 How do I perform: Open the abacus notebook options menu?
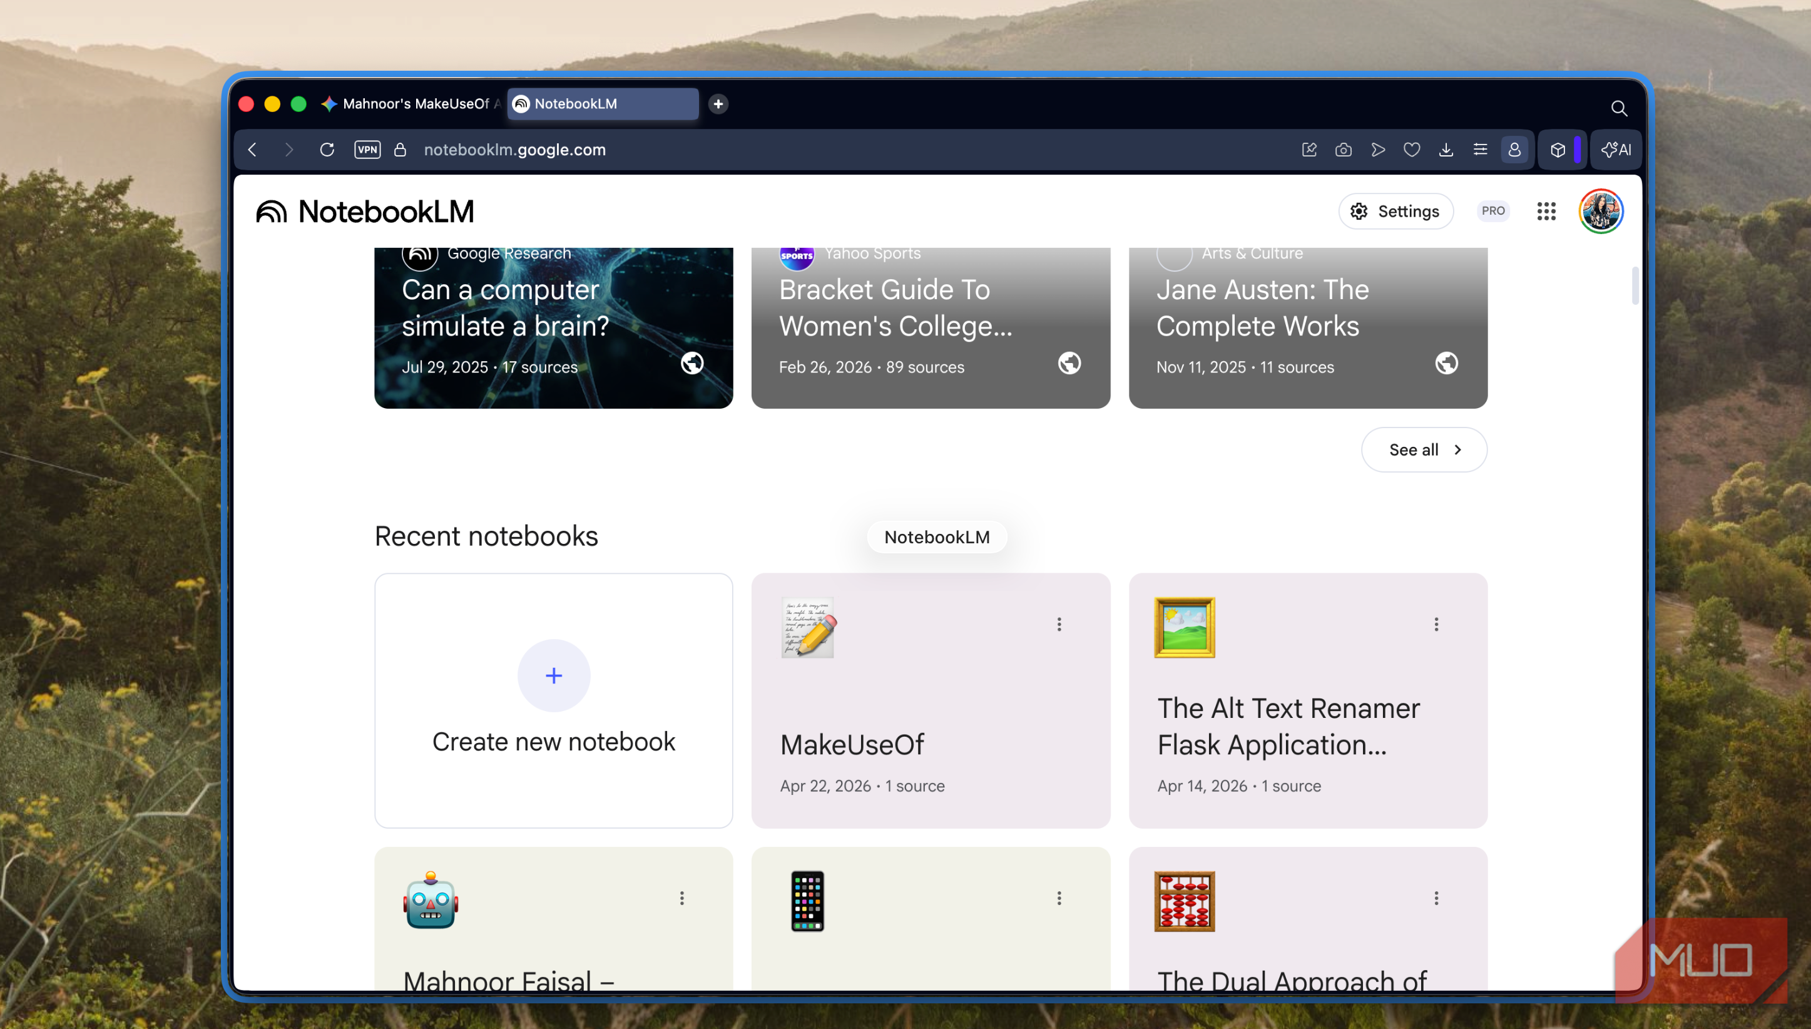[x=1436, y=898]
